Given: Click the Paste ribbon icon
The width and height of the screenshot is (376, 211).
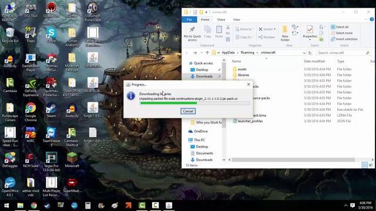Looking at the screenshot, I should click(x=219, y=32).
